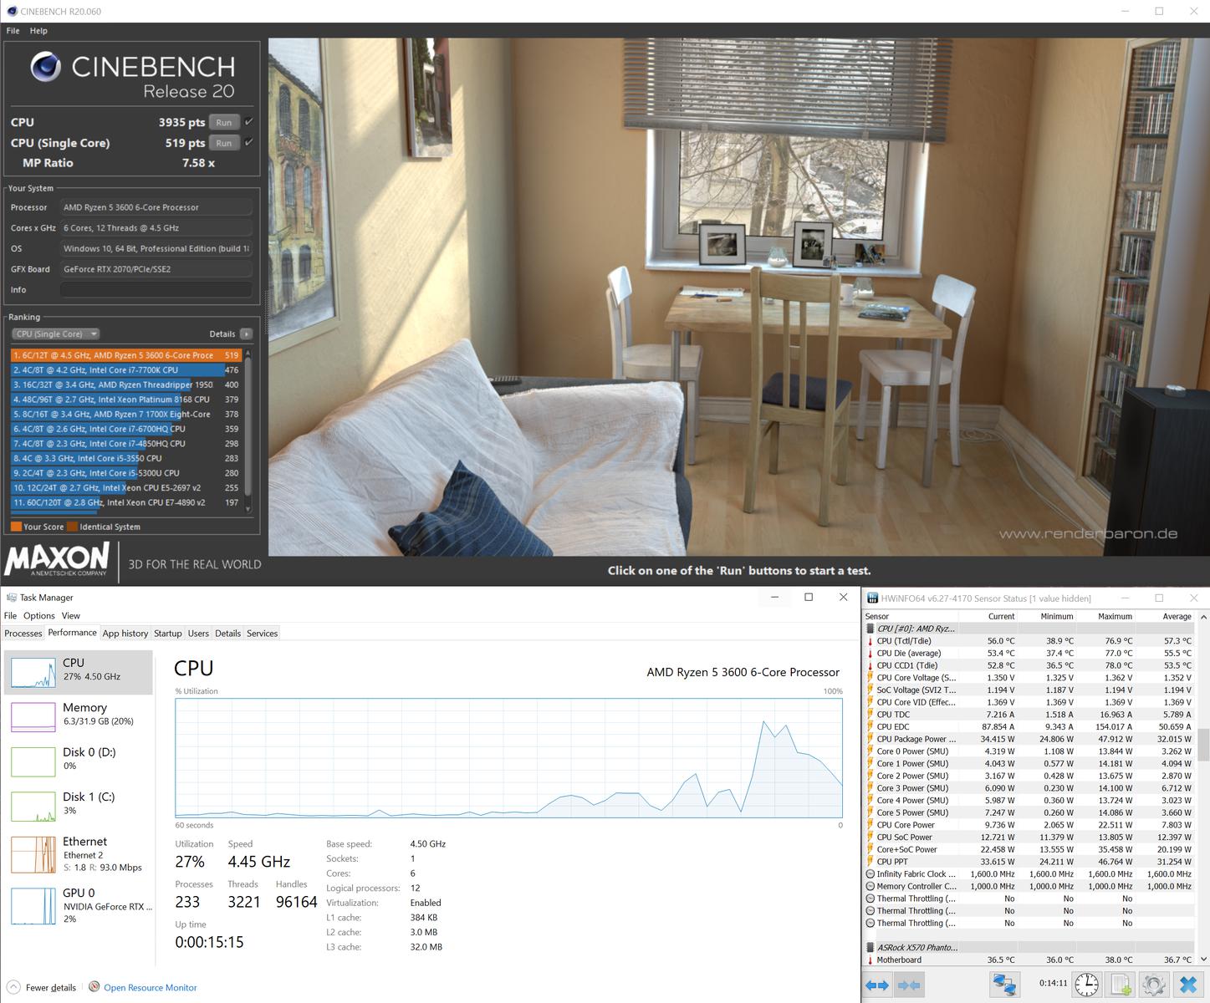The width and height of the screenshot is (1210, 1003).
Task: Click the HWiNFO scroll down arrow
Action: [x=1203, y=960]
